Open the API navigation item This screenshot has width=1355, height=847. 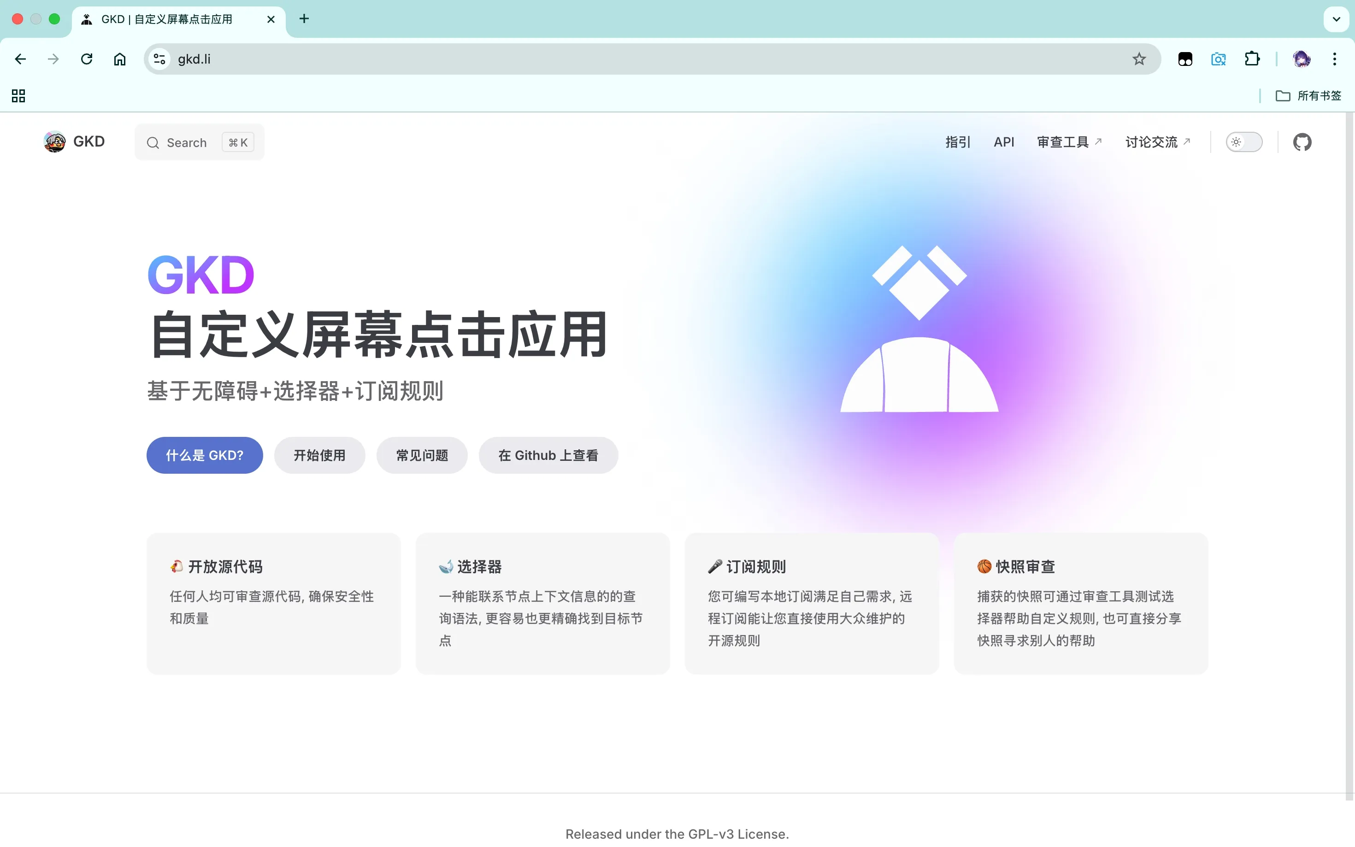tap(1004, 142)
